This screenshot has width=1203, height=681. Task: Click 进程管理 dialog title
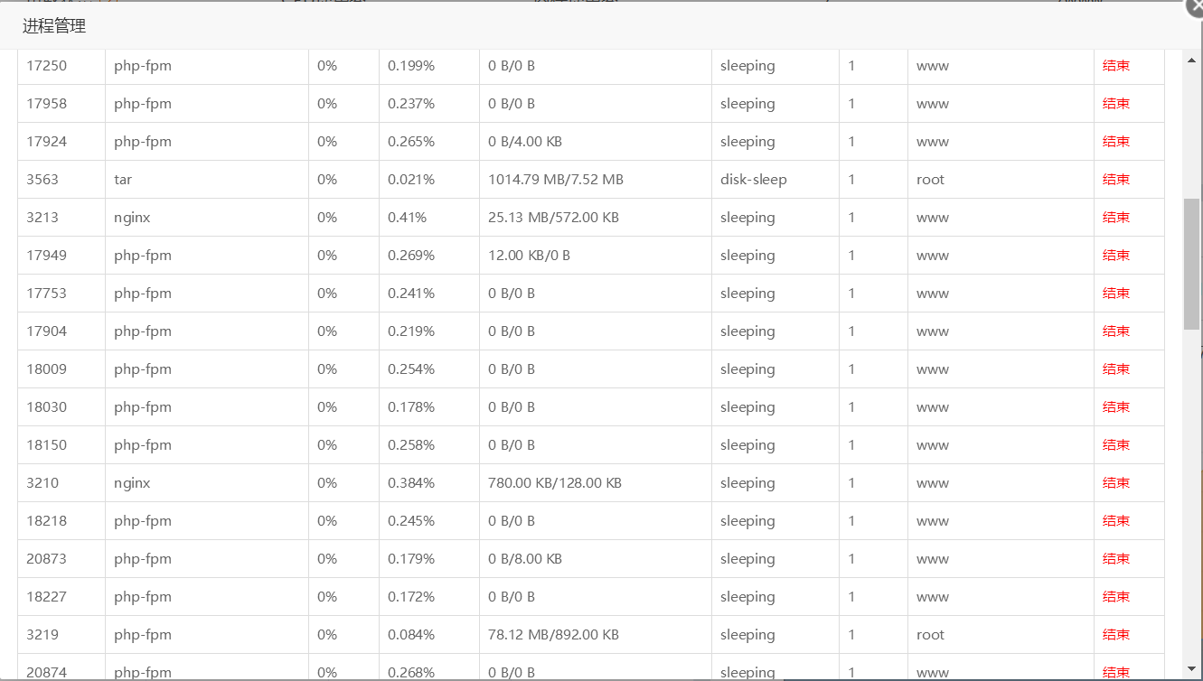[x=54, y=26]
